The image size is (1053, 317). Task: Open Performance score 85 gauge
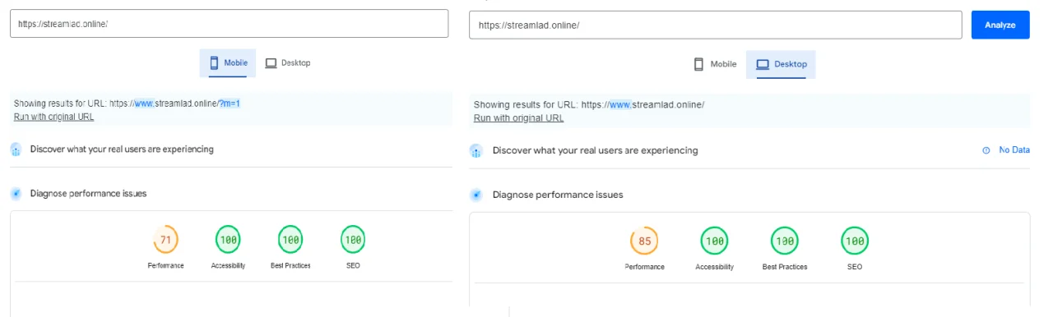point(644,241)
